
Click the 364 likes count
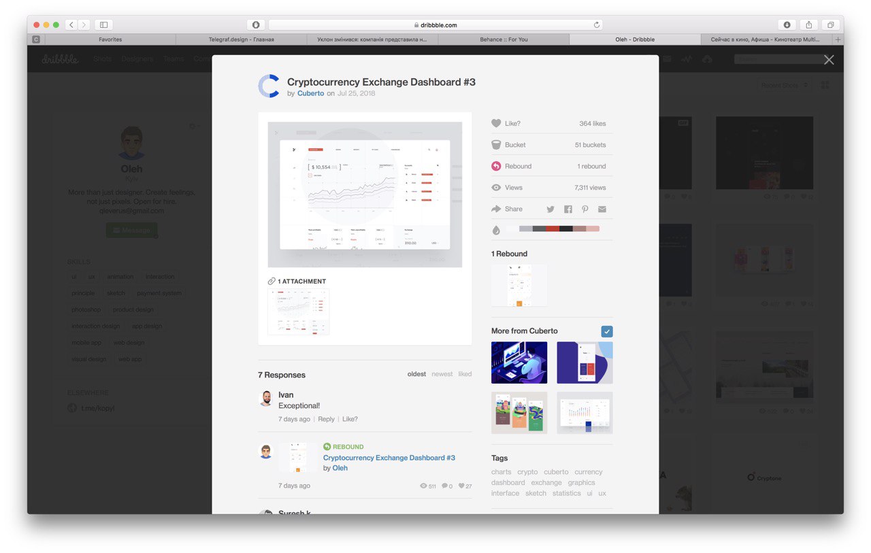tap(592, 124)
